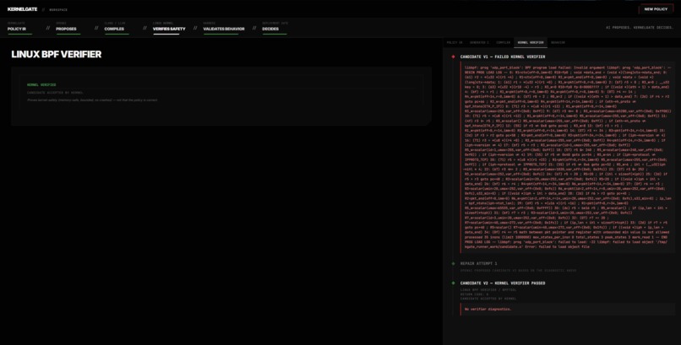Click 'Candidate accepted by kernel' in main card
The height and width of the screenshot is (345, 681).
(x=55, y=93)
